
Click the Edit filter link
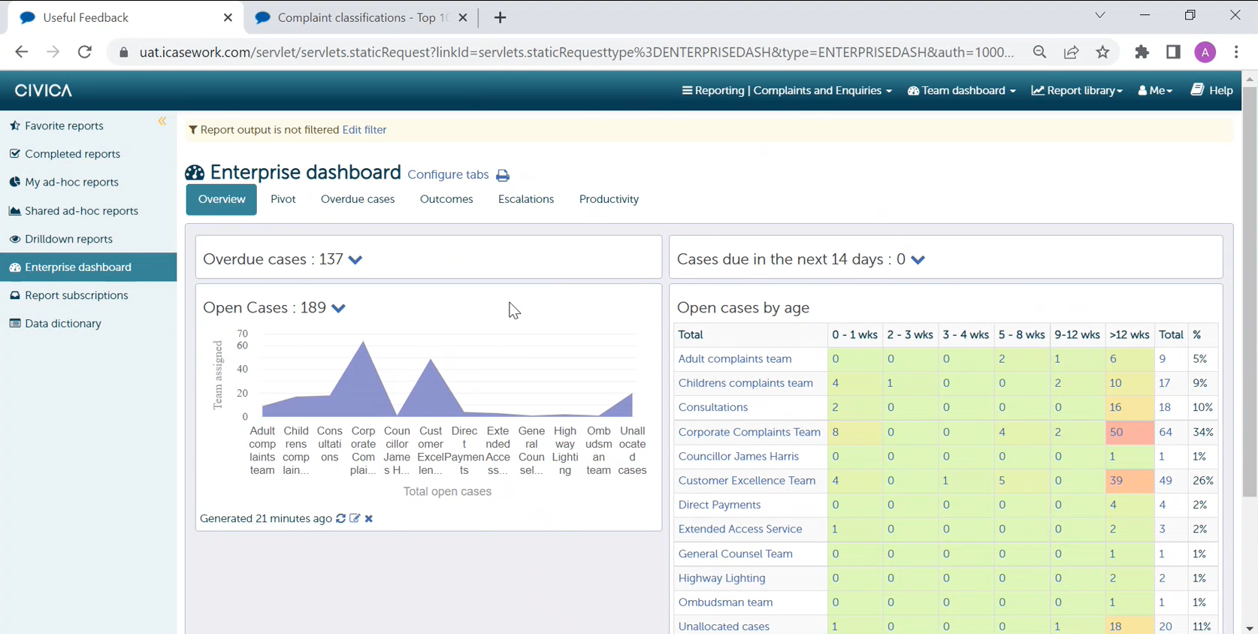pyautogui.click(x=364, y=130)
